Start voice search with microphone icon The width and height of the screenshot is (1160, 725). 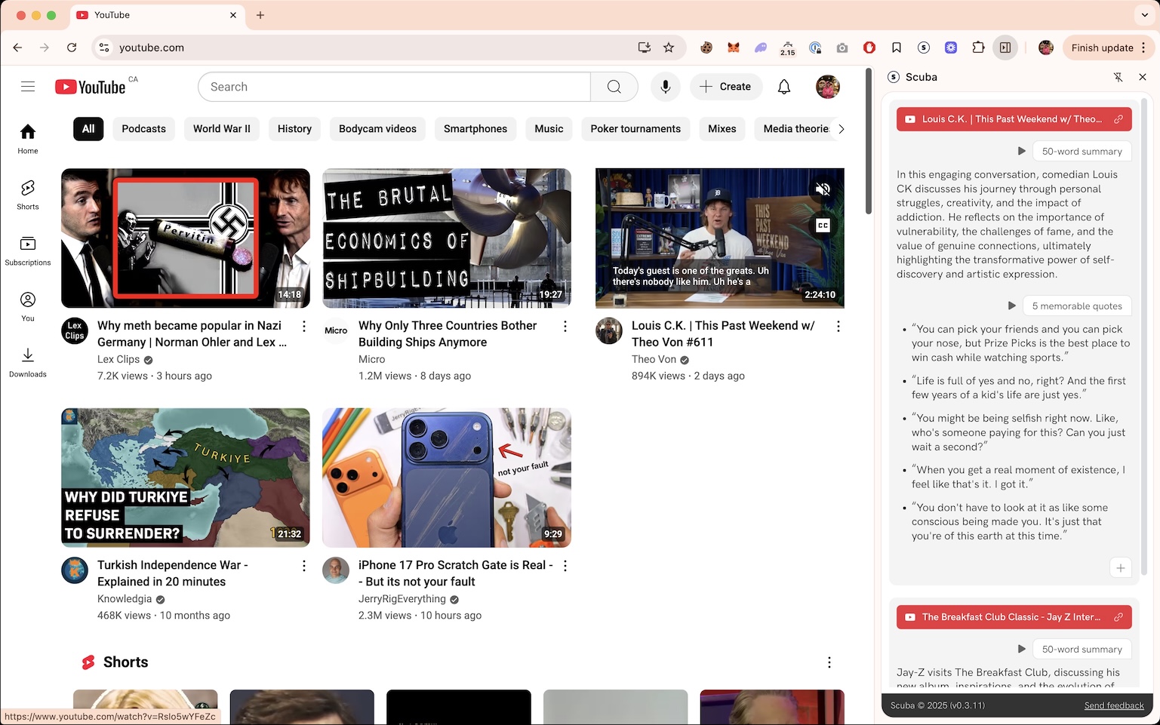pos(666,87)
